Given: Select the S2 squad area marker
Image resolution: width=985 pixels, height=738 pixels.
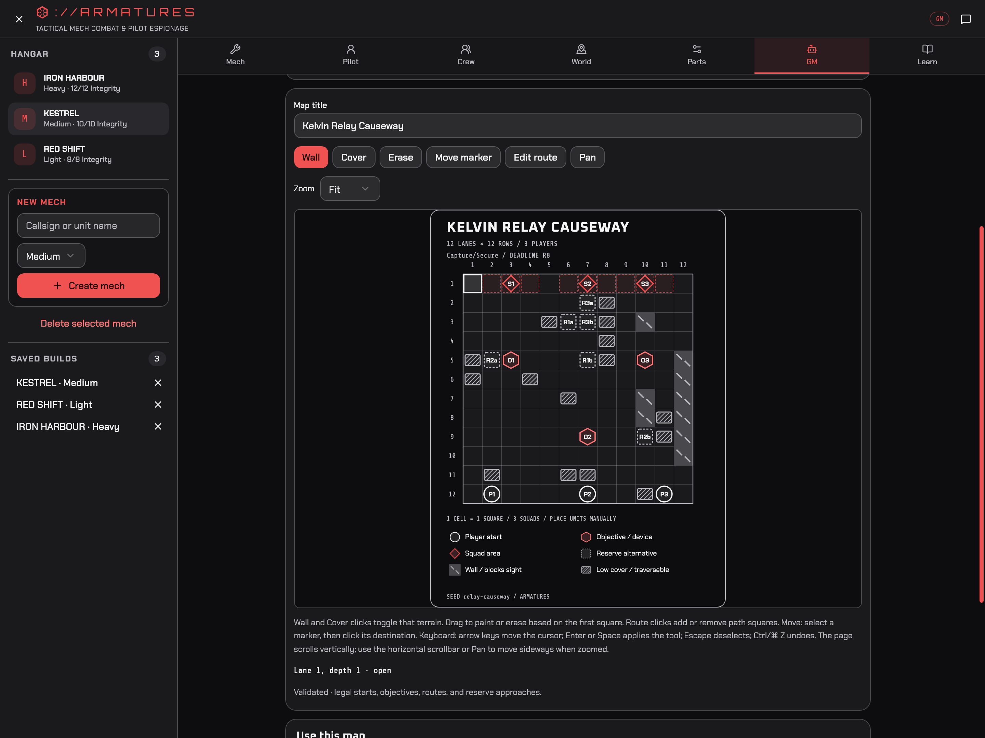Looking at the screenshot, I should pos(587,284).
